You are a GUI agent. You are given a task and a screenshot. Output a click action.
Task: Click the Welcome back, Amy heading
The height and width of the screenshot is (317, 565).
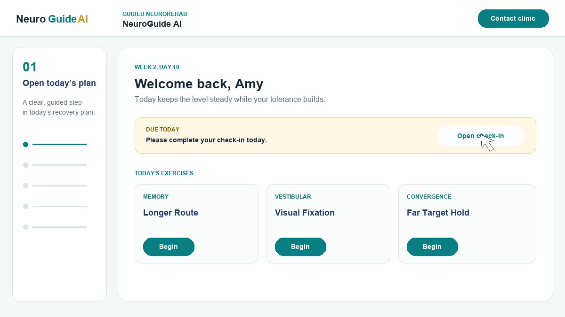tap(199, 84)
